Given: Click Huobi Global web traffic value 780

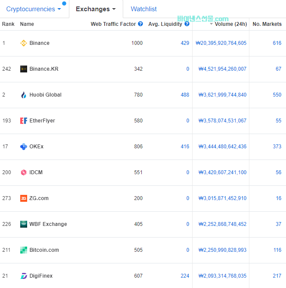Looking at the screenshot, I should (138, 95).
